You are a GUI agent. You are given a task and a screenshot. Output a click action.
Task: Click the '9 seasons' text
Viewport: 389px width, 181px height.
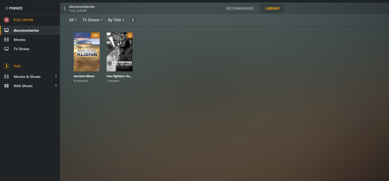[x=81, y=81]
